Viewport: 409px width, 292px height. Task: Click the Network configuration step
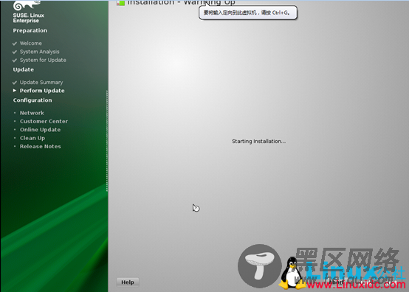click(32, 113)
